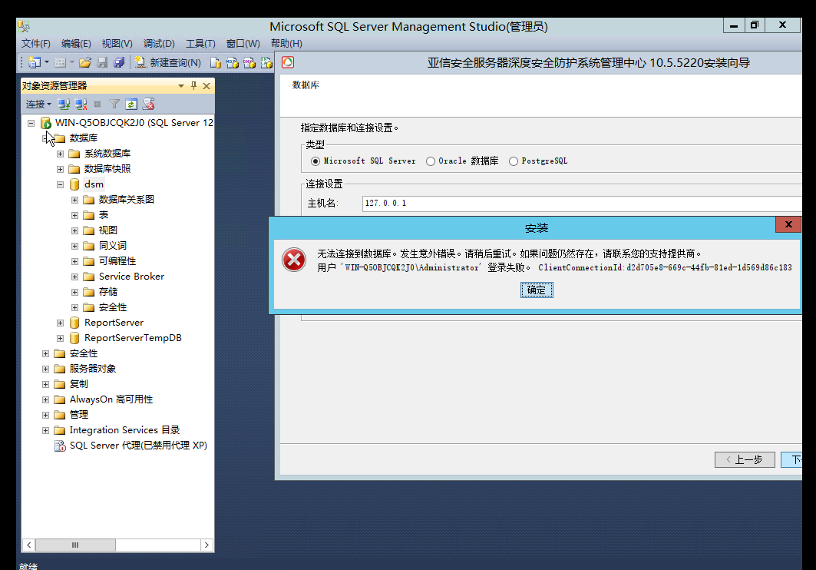Screen dimensions: 816x570
Task: Select the 存储 folder under dsm
Action: click(108, 292)
